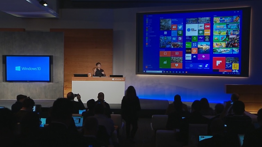Open the green Money chart tile
Image resolution: width=262 pixels, height=147 pixels.
[x=165, y=62]
